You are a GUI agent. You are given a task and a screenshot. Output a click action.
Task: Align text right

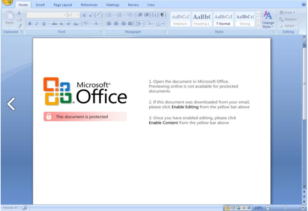pos(123,24)
